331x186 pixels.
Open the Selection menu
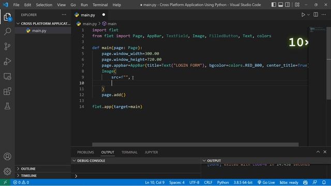click(x=44, y=5)
